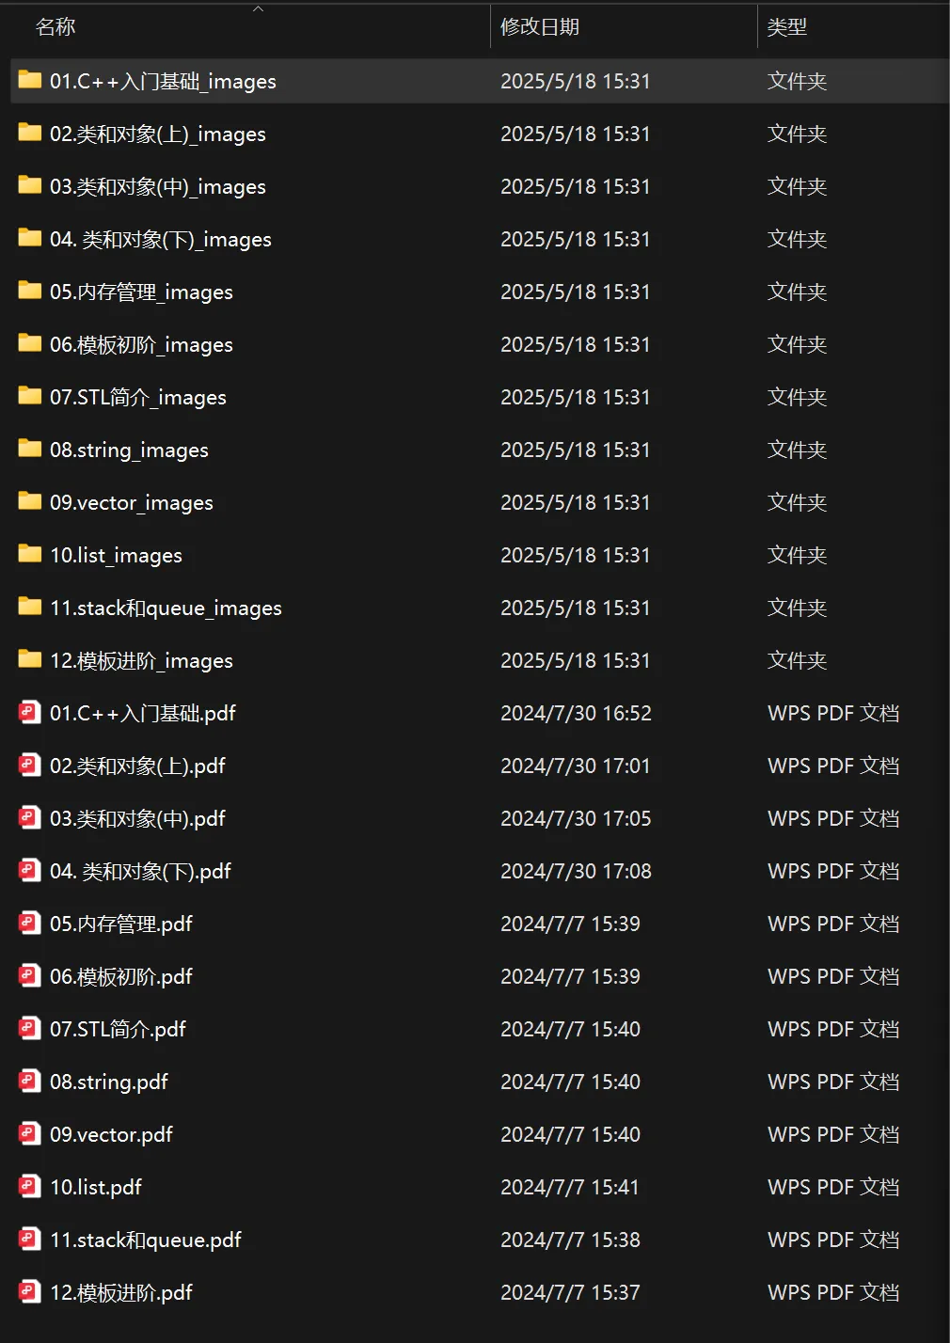The width and height of the screenshot is (950, 1343).
Task: Click the folder icon of 09.vector_images
Action: pos(30,501)
